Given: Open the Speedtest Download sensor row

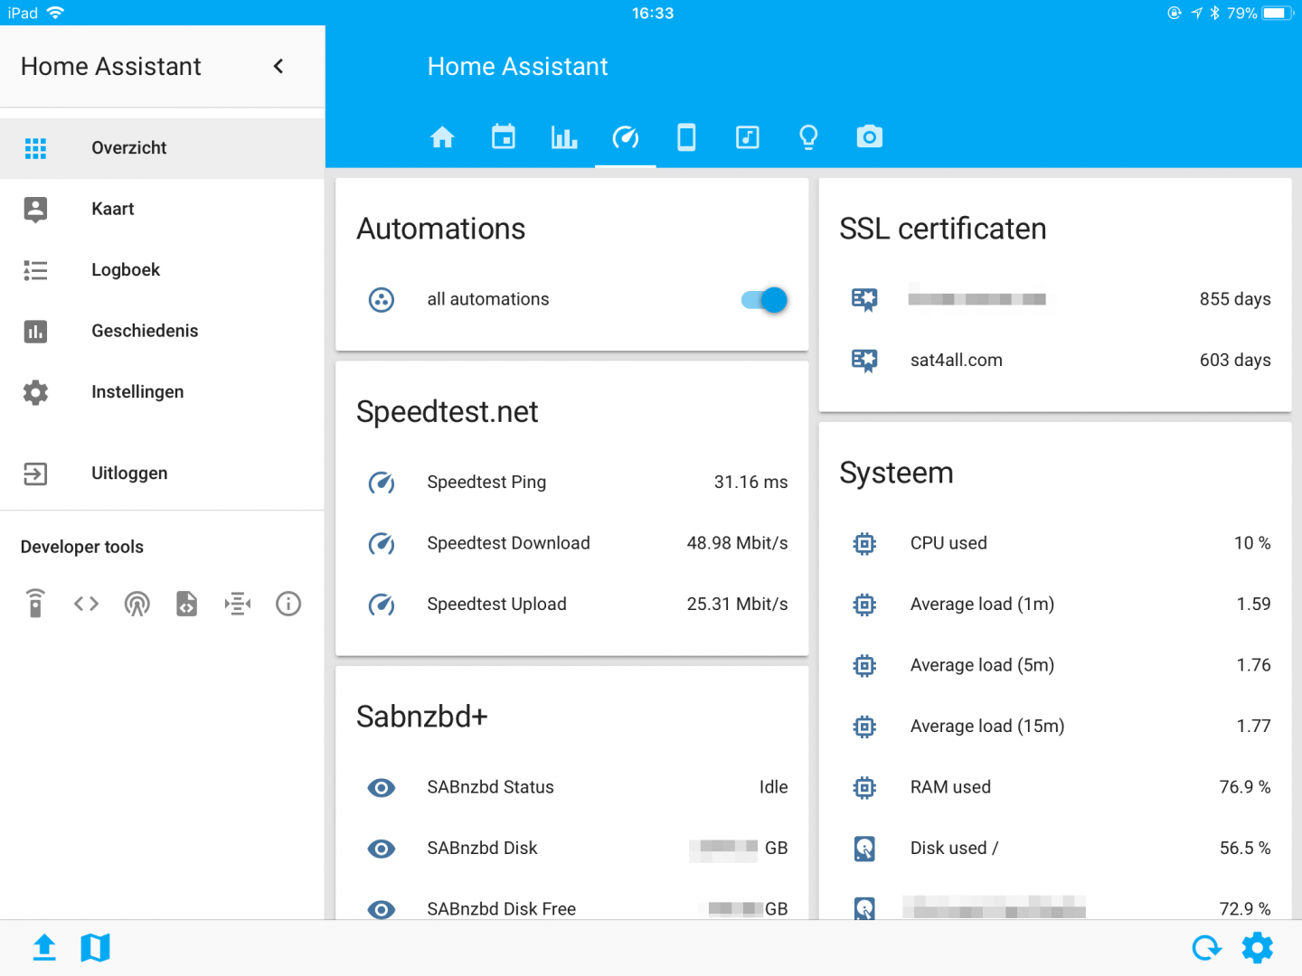Looking at the screenshot, I should click(x=571, y=543).
